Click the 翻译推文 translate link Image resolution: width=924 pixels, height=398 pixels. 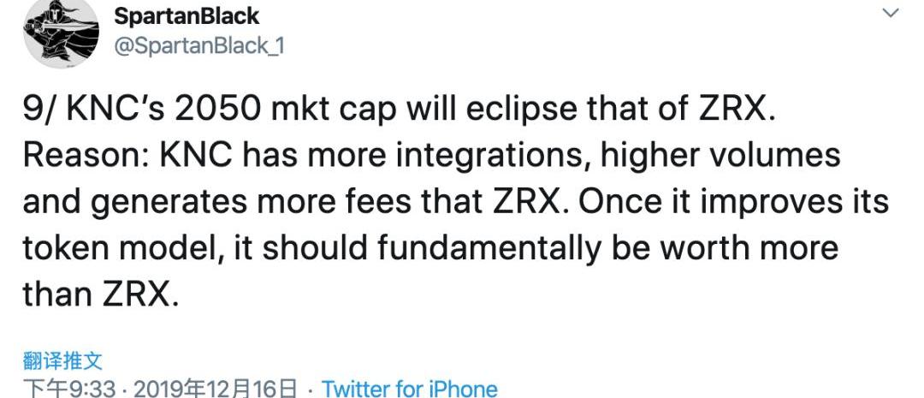[x=62, y=360]
